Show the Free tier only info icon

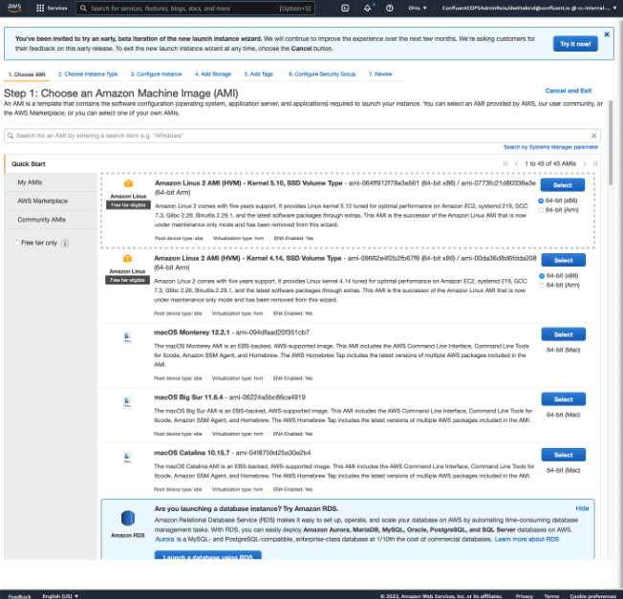pos(65,243)
